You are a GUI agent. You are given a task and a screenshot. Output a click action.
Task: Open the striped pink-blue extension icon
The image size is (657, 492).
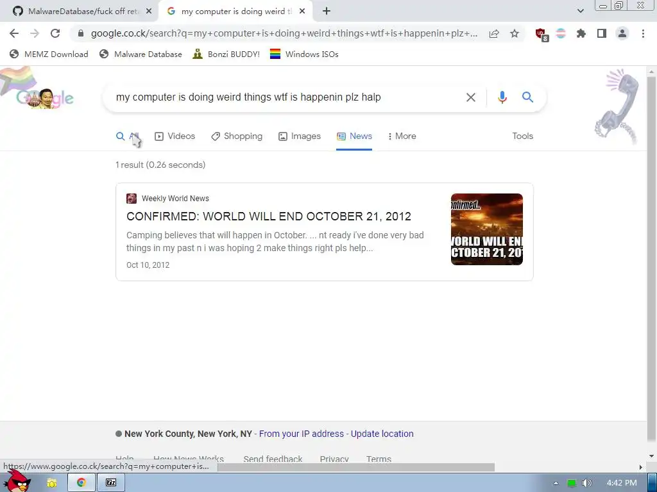(561, 33)
